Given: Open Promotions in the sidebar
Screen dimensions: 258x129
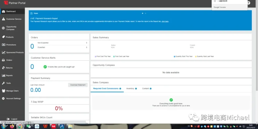Looking at the screenshot, I should click(x=12, y=45).
